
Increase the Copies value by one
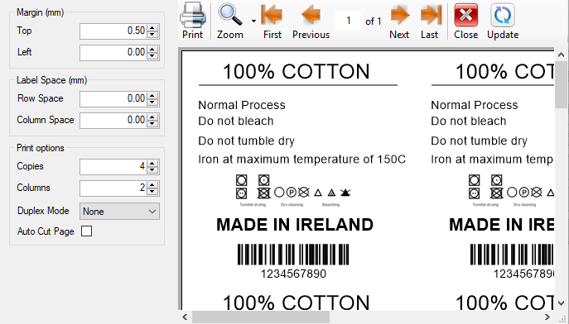pos(152,164)
